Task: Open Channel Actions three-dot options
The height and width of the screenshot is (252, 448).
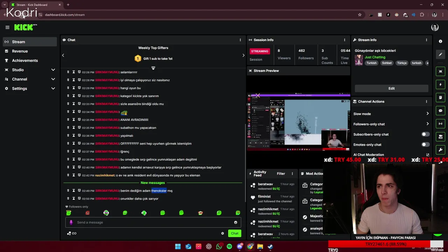Action: click(x=426, y=101)
